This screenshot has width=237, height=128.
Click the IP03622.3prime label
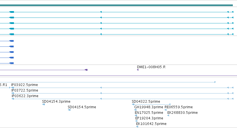point(25,96)
